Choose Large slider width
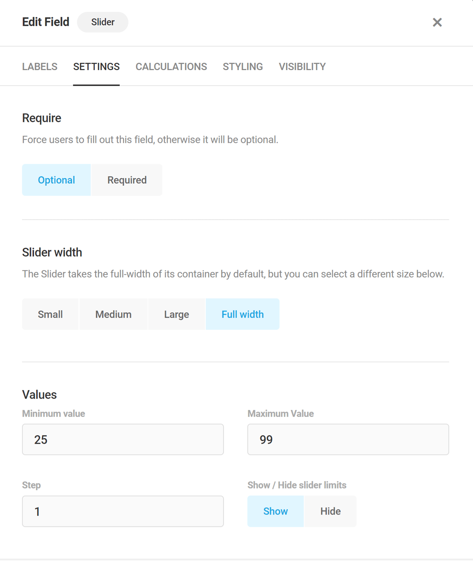The image size is (473, 561). (x=176, y=314)
